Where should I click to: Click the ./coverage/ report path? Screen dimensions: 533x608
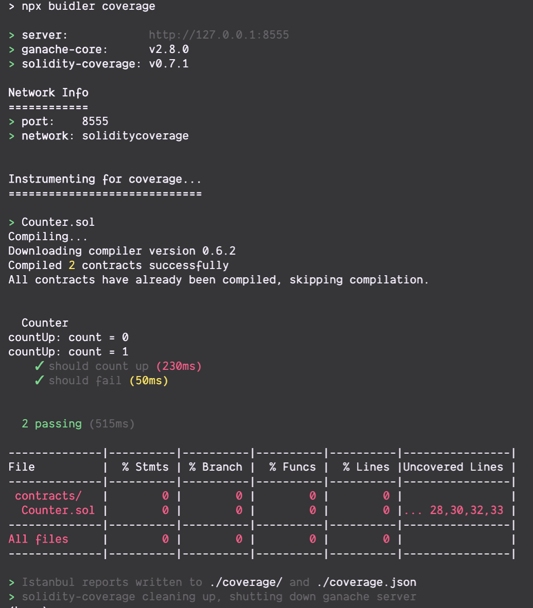[246, 582]
